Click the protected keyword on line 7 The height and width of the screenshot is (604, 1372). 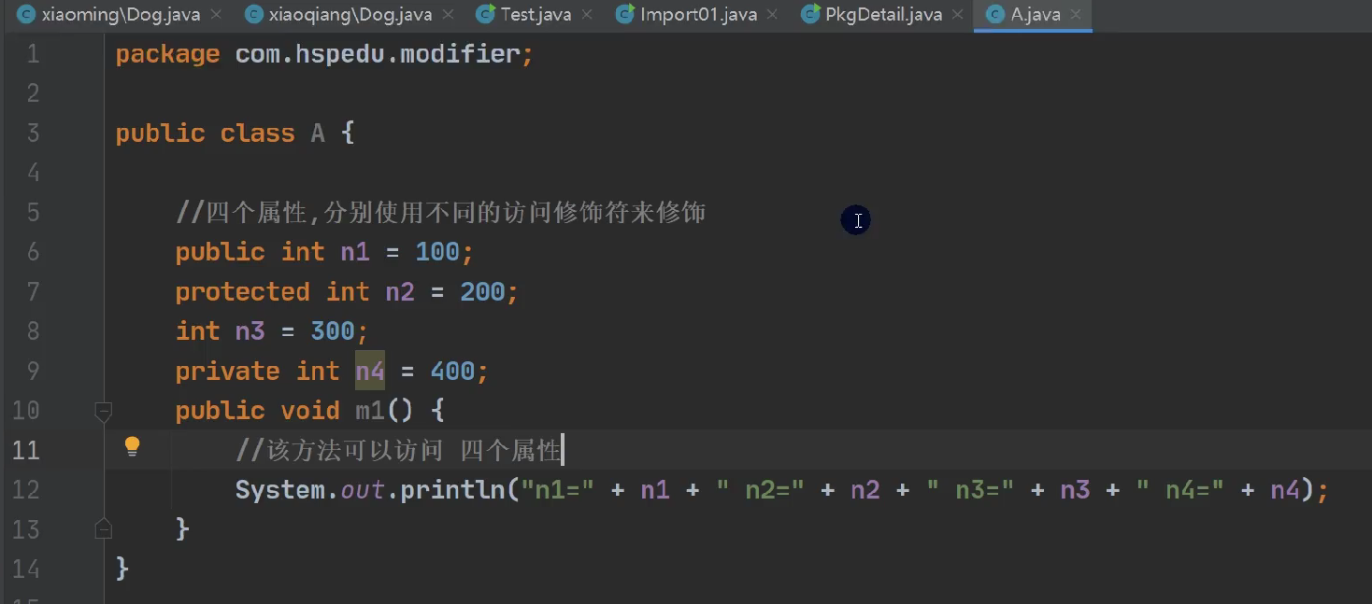(x=242, y=292)
